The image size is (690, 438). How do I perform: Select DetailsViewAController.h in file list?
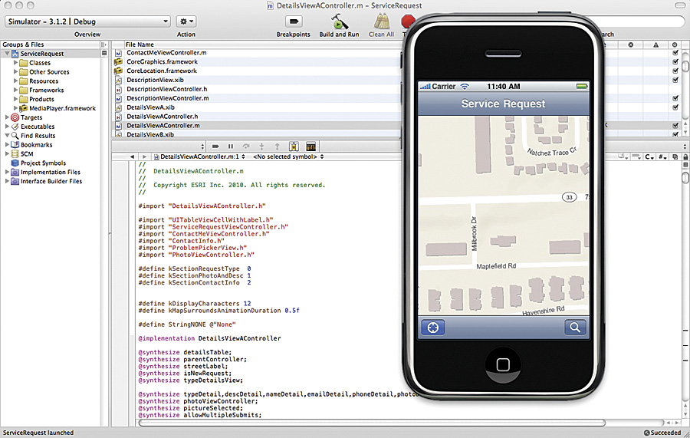(x=163, y=117)
